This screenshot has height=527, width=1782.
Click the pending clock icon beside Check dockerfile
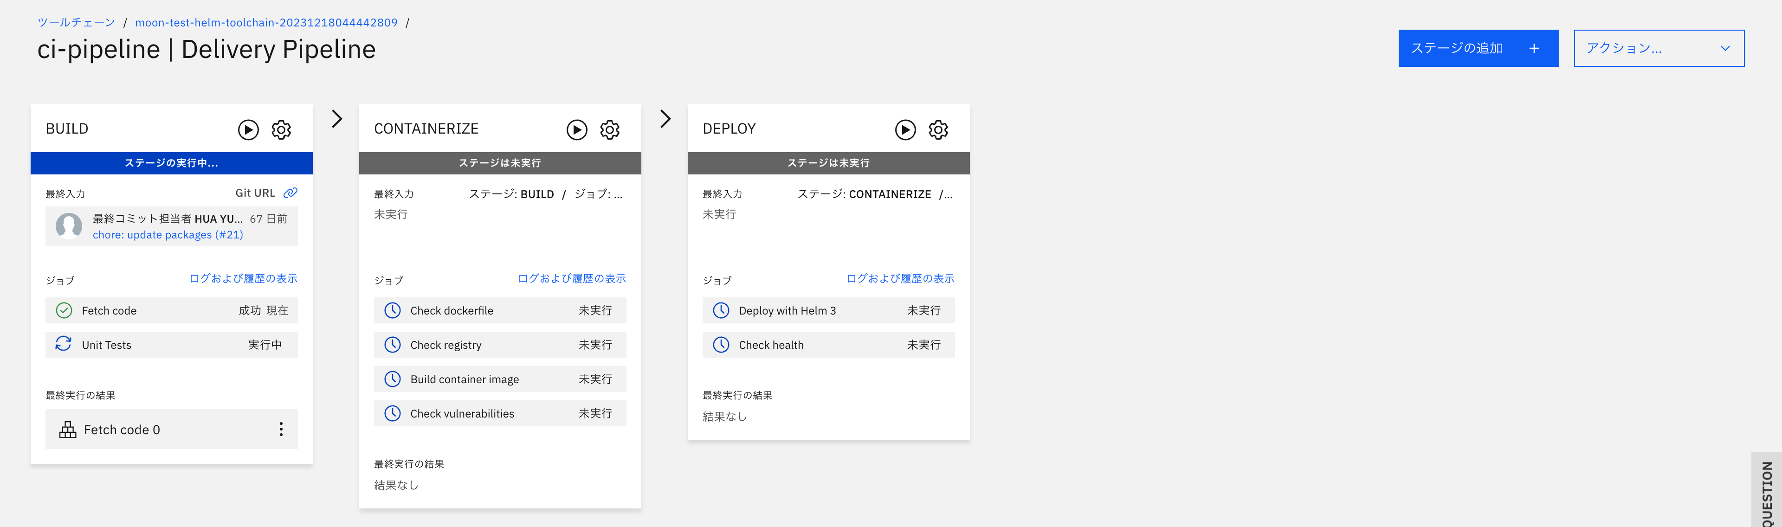[392, 310]
